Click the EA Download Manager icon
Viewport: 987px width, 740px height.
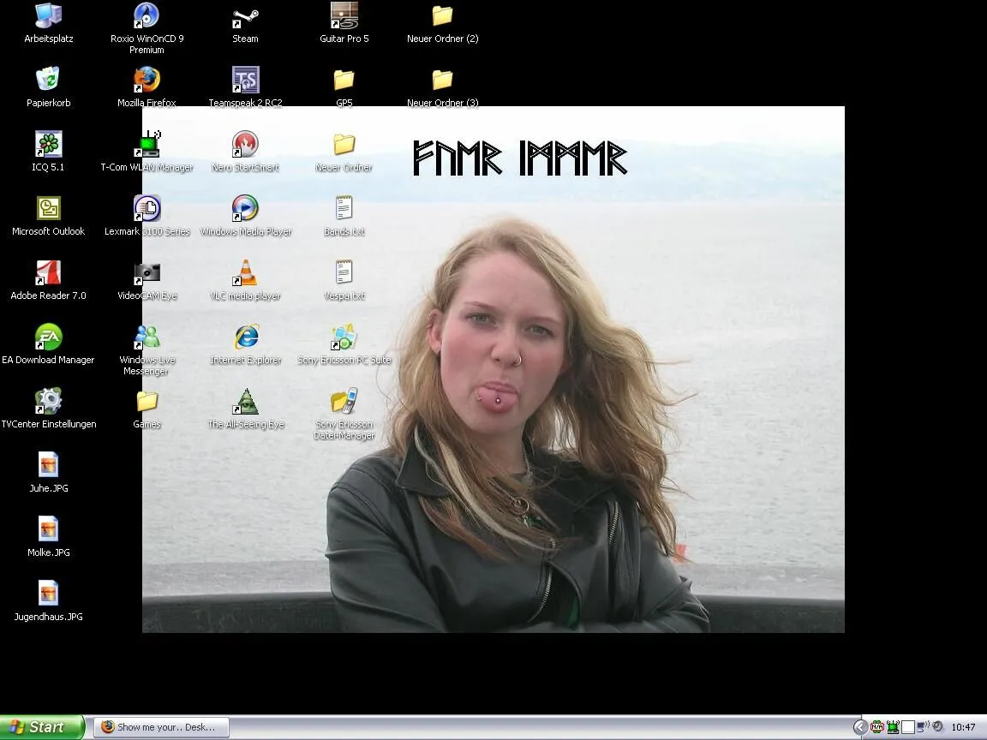coord(49,337)
